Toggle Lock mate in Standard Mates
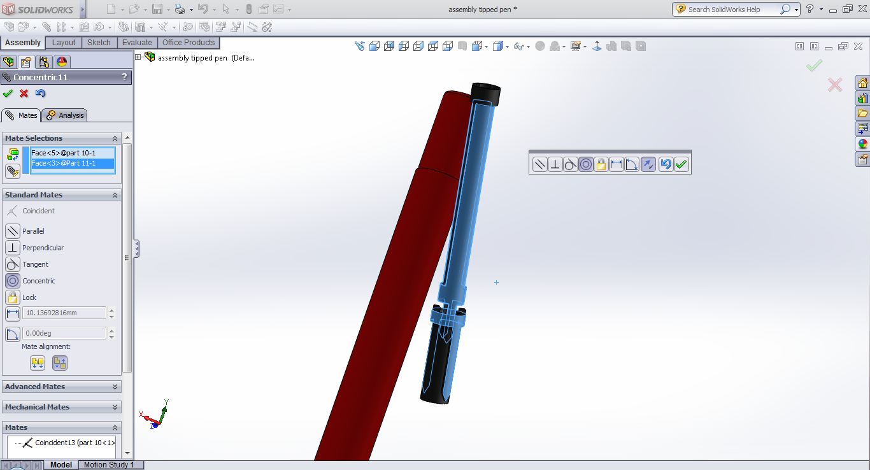Image resolution: width=870 pixels, height=470 pixels. click(x=13, y=297)
